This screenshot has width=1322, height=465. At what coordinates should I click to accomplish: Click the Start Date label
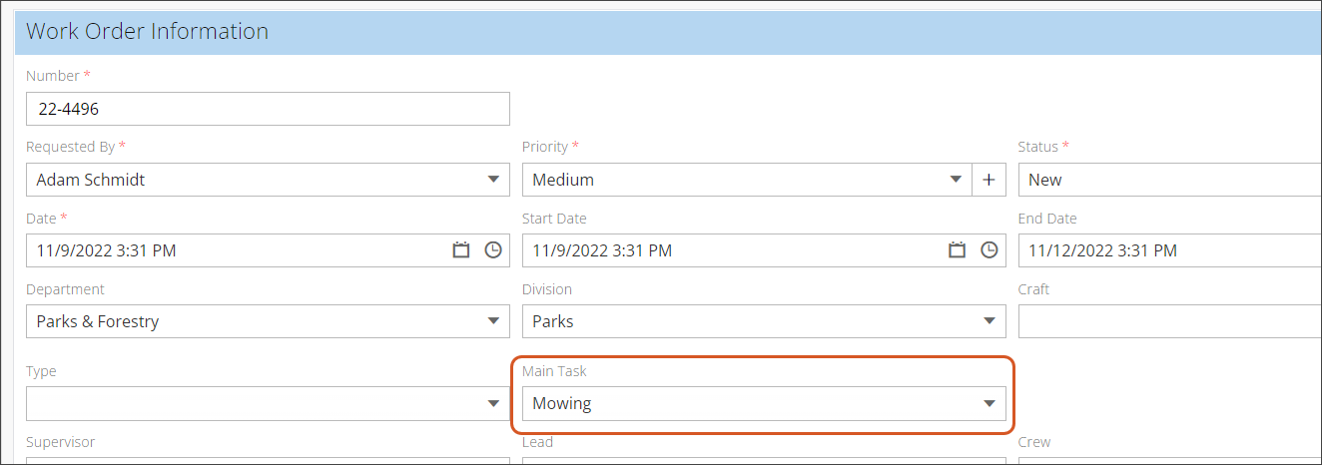pyautogui.click(x=554, y=219)
